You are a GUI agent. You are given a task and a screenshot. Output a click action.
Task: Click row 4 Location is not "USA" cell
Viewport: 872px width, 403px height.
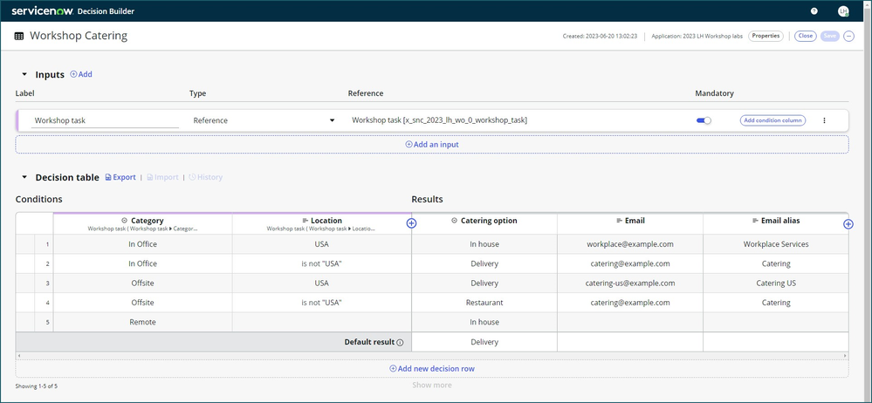pyautogui.click(x=322, y=303)
